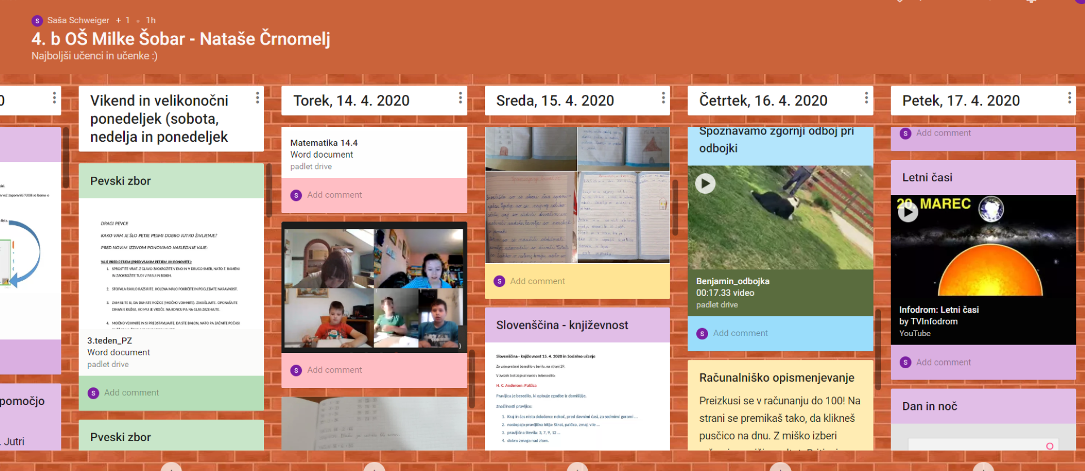
Task: Click the avatar under the notebook photos post
Action: [x=499, y=281]
